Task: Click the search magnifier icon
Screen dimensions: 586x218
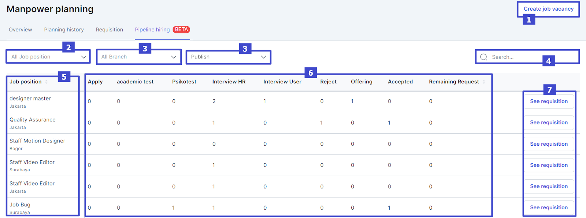Action: click(483, 57)
